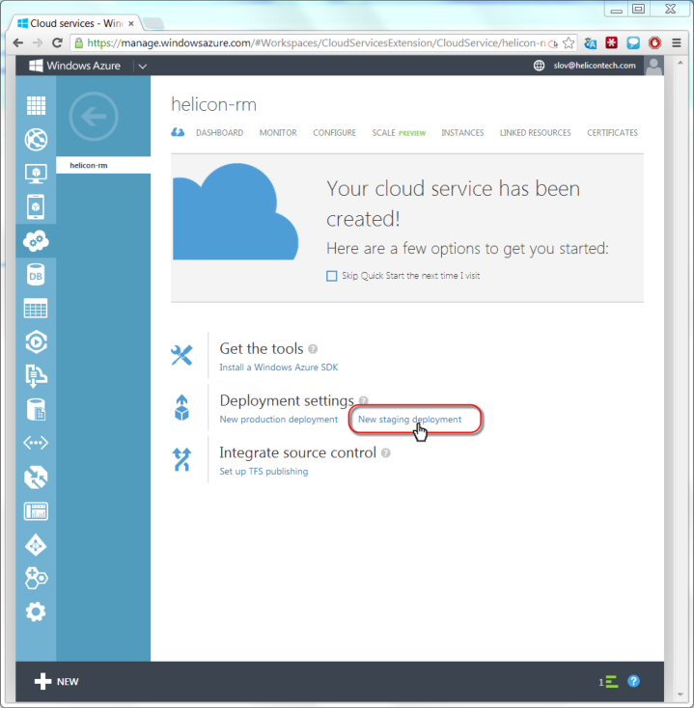Open Management Services chart icon in sidebar
Viewport: 694px width, 708px height.
36,511
